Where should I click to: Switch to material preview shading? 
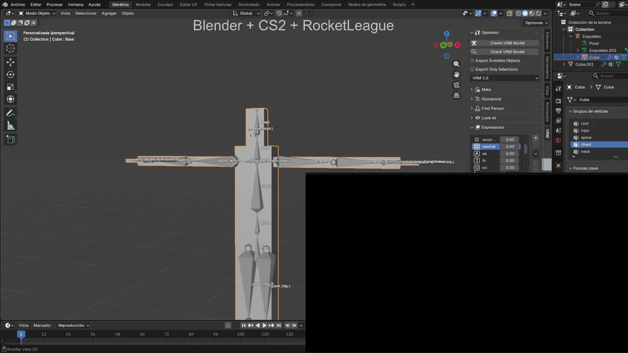532,13
